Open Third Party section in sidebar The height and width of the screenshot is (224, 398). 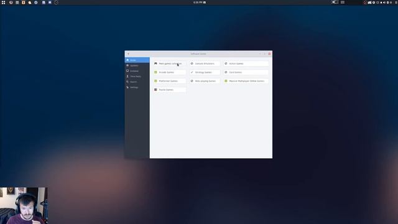coord(137,77)
